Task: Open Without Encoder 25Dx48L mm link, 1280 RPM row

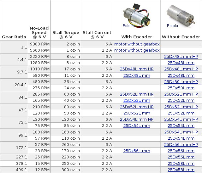Action: [181, 63]
